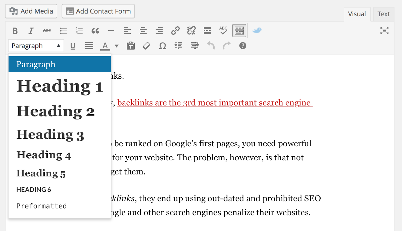Insert a bulleted list
The width and height of the screenshot is (402, 231).
pyautogui.click(x=63, y=30)
